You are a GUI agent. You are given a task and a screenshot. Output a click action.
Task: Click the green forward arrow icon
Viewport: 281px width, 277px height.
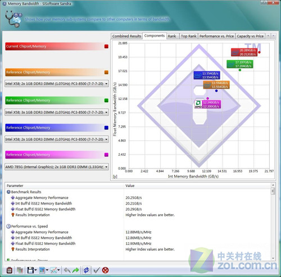tap(76, 270)
